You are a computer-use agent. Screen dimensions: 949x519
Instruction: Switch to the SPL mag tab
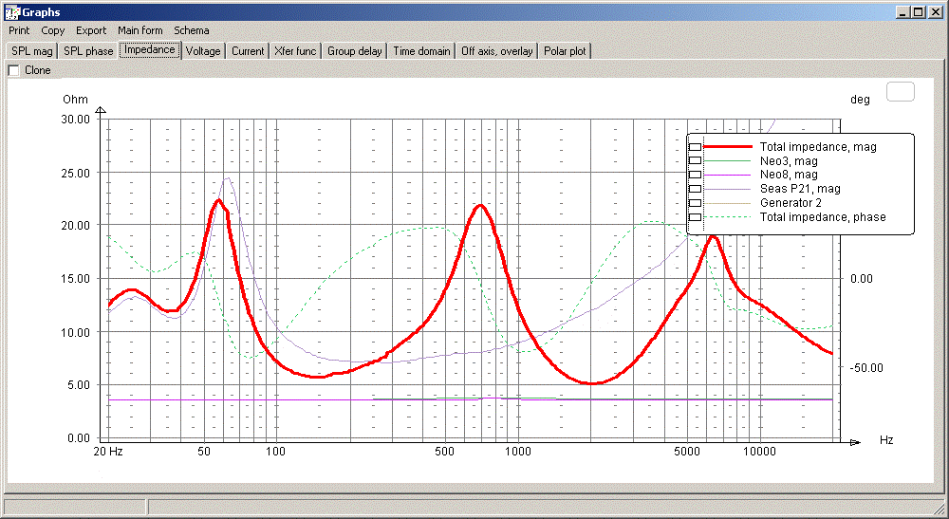(x=32, y=51)
